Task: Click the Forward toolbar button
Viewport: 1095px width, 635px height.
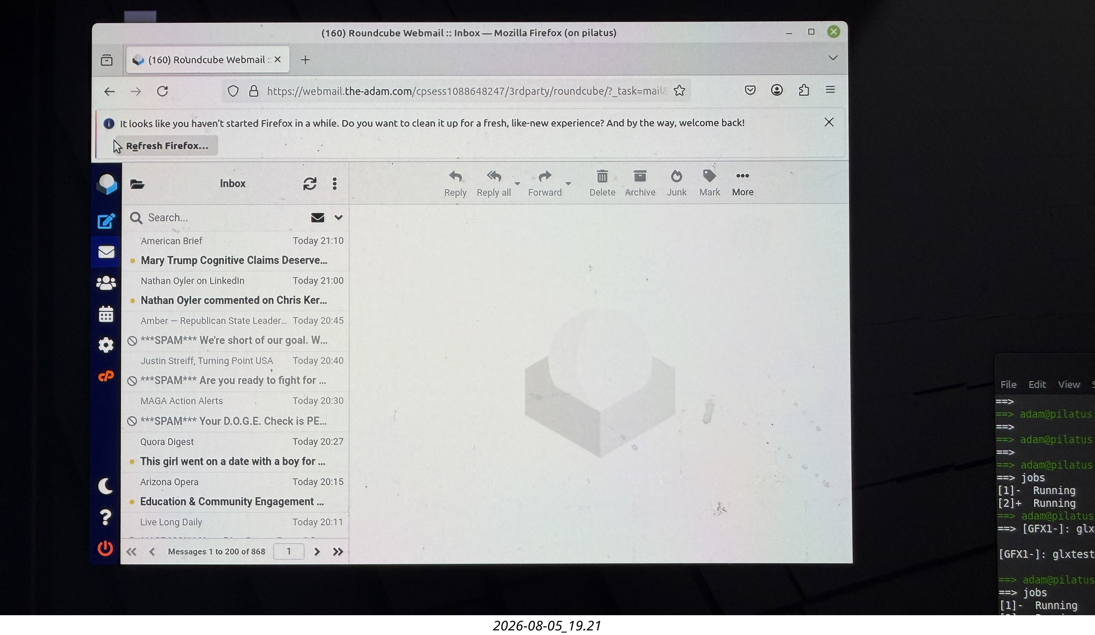Action: pos(545,183)
